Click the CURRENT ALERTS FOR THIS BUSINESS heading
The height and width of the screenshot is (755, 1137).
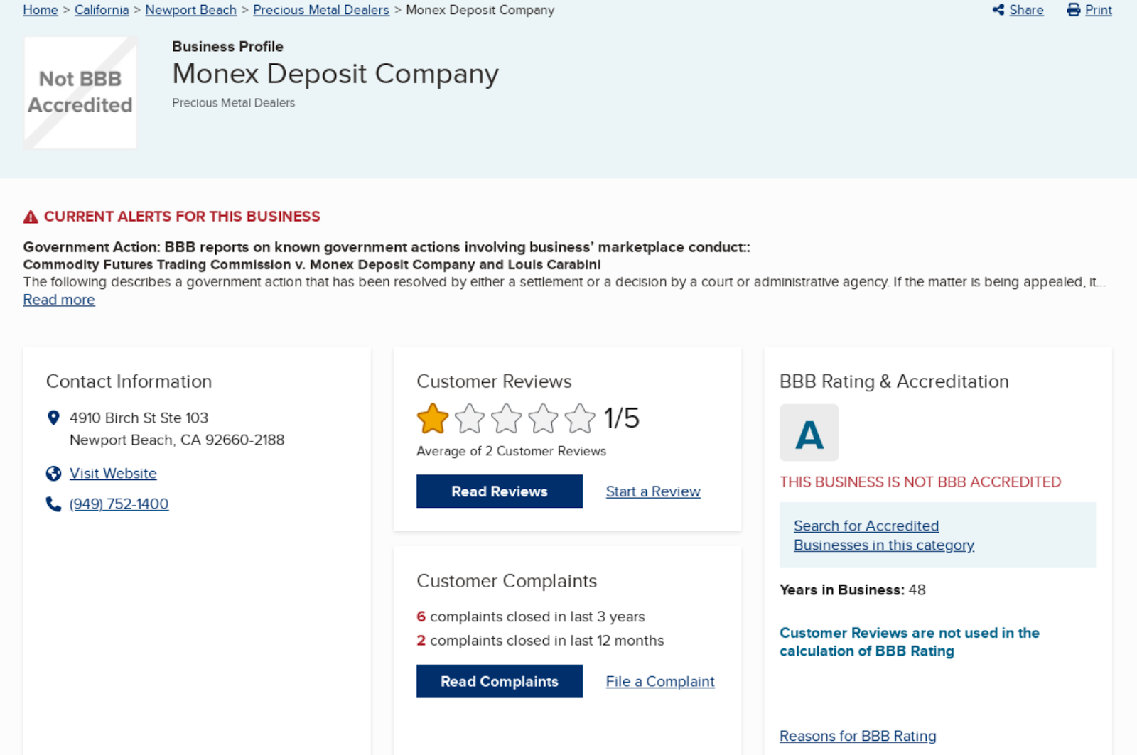[x=182, y=217]
